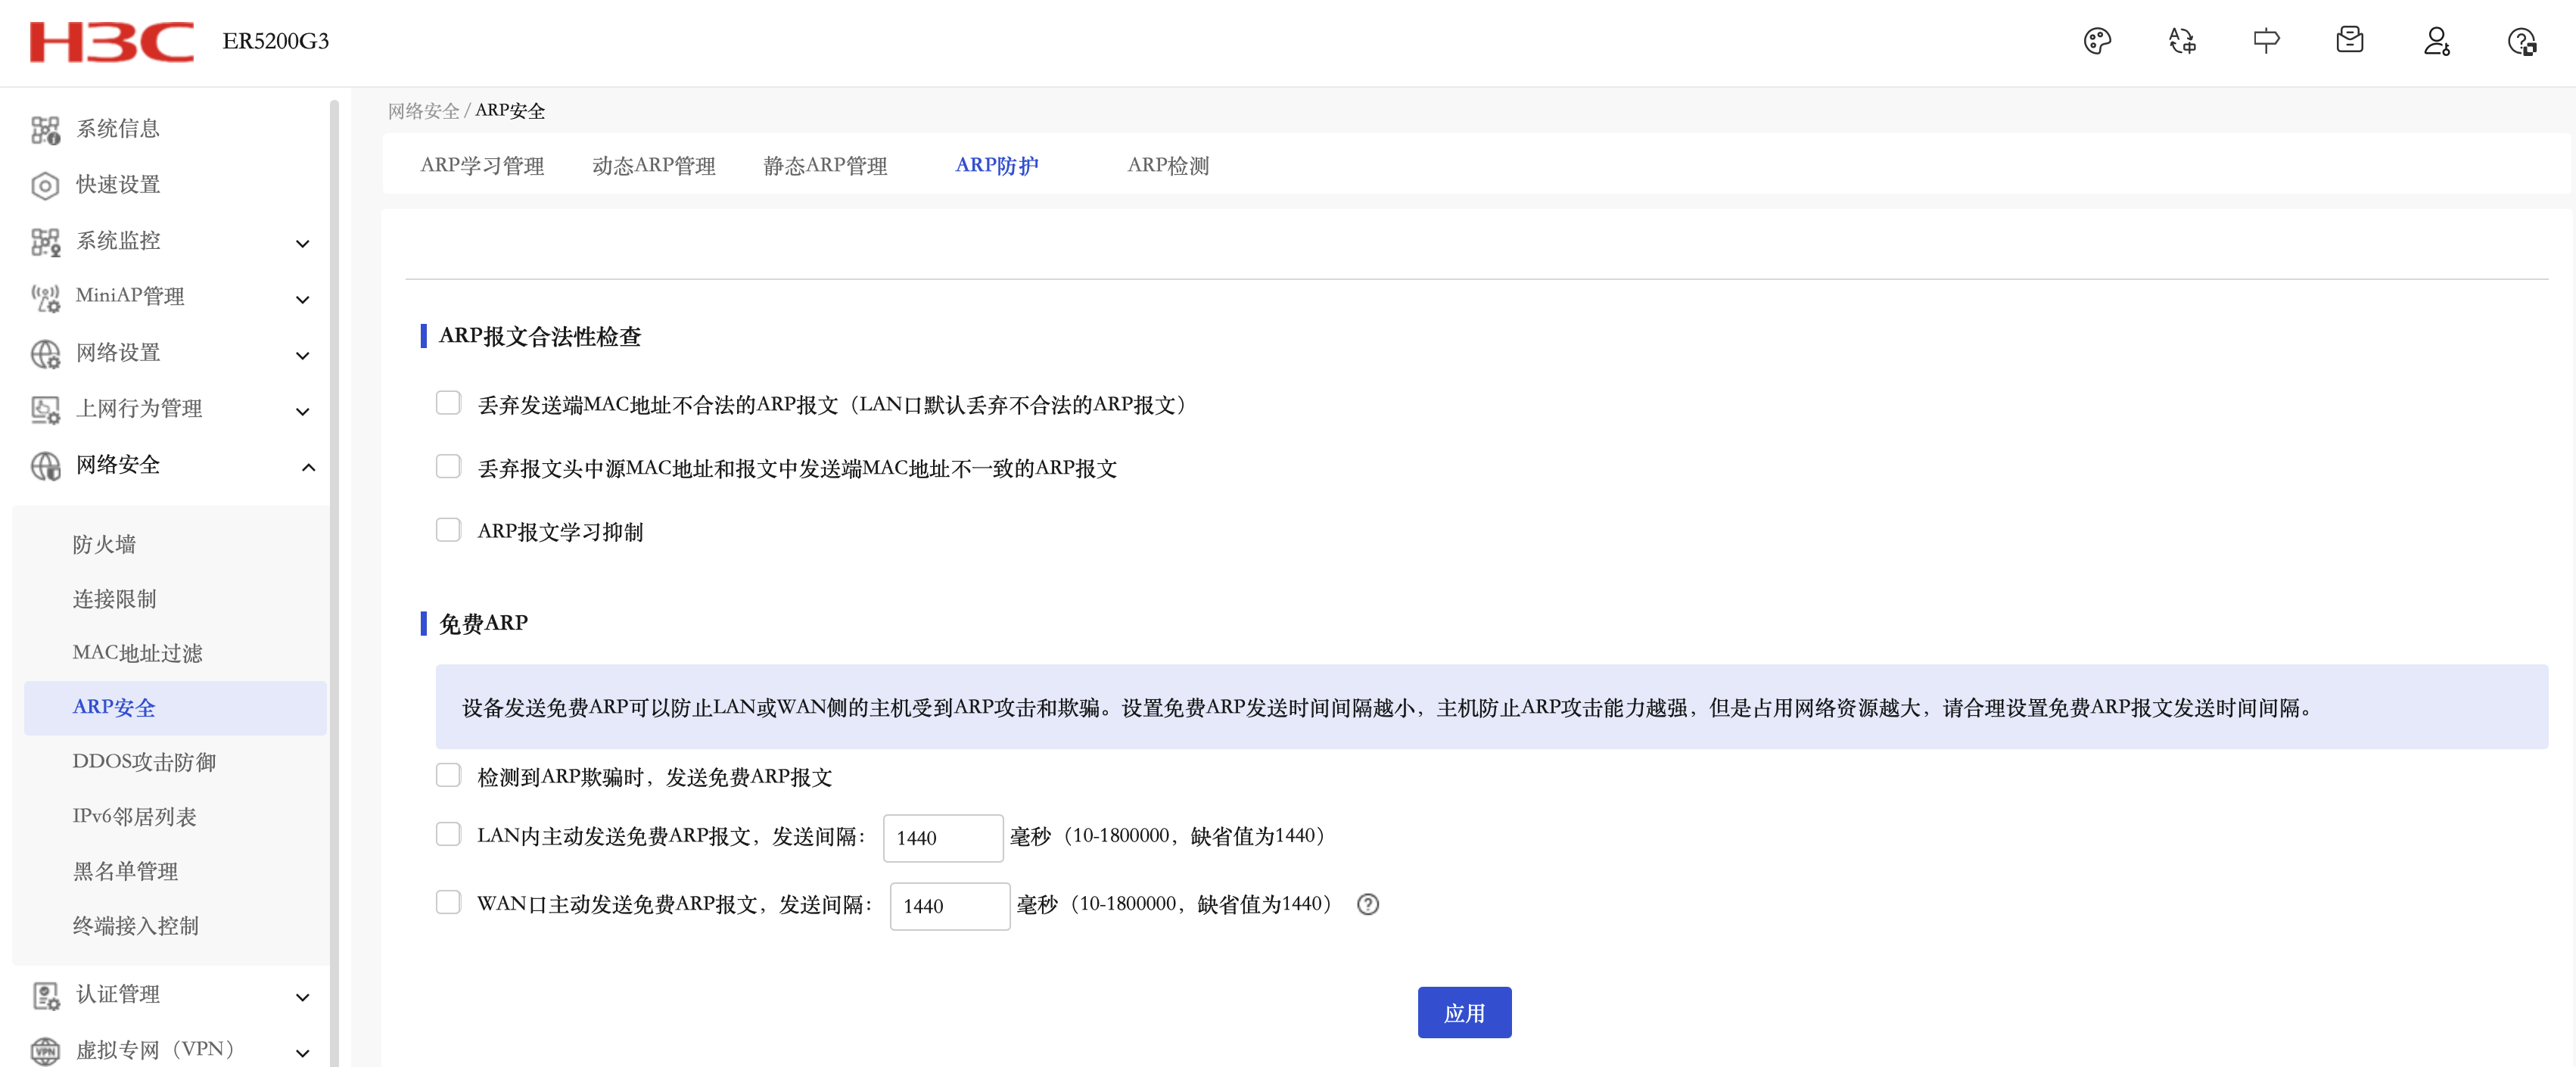
Task: Tick 检测到ARP欺骗时，发送免费ARP报文 checkbox
Action: [448, 776]
